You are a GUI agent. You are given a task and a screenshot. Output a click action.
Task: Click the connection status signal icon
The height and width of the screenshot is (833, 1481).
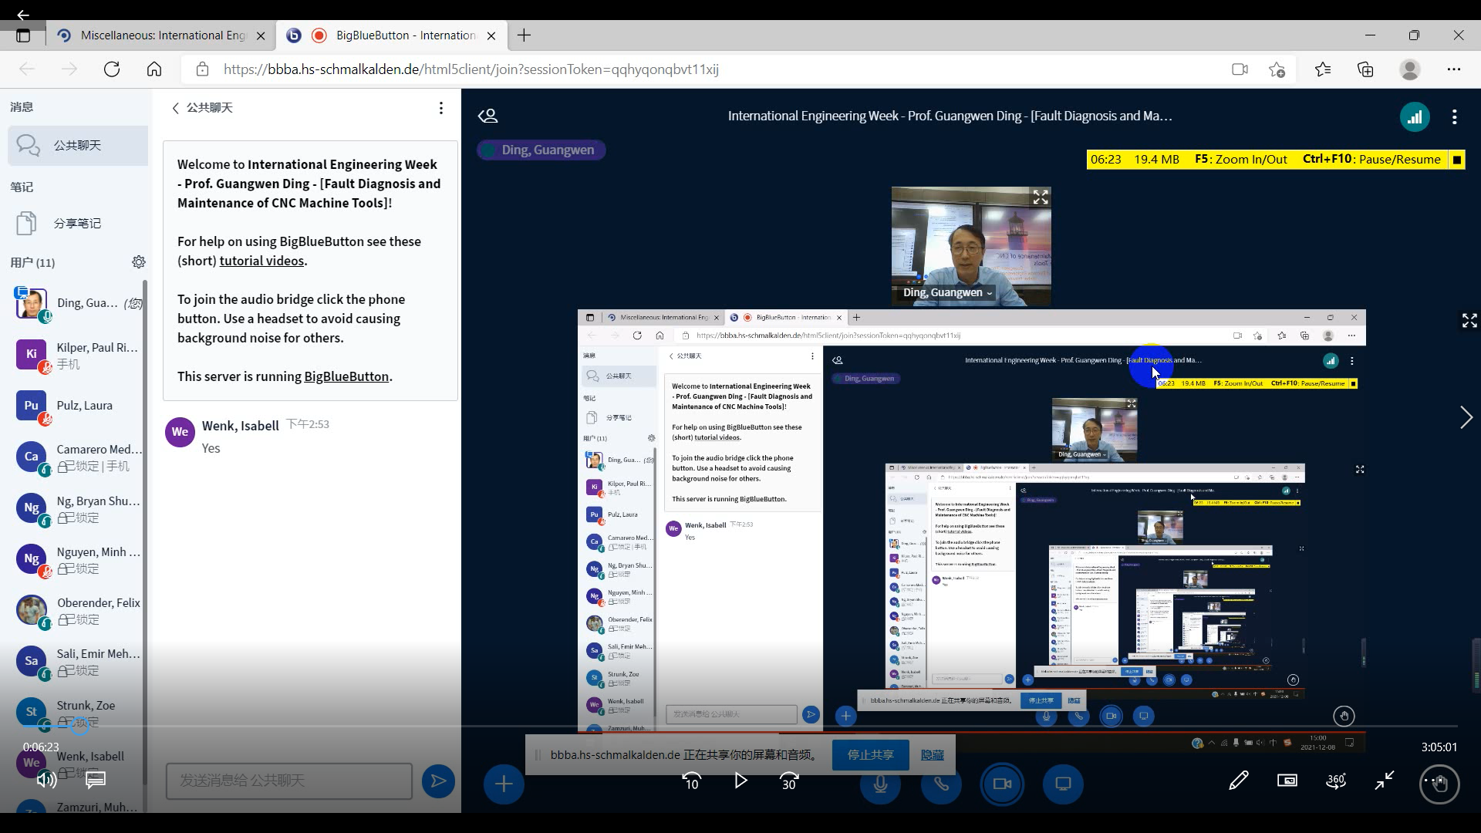tap(1415, 116)
